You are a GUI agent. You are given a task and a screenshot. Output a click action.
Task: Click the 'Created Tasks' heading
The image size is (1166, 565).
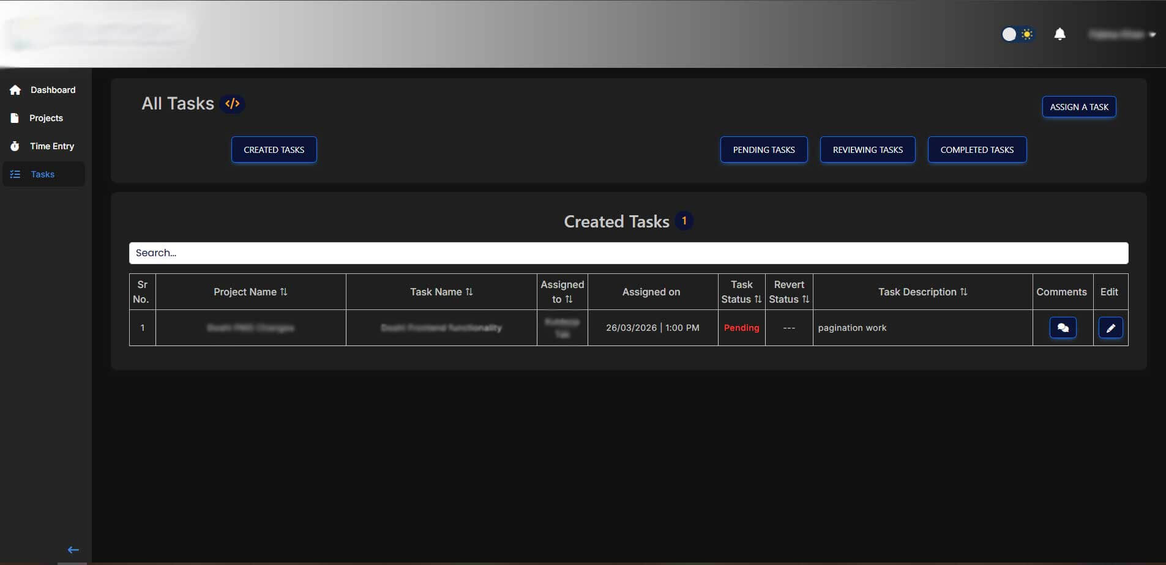[x=616, y=221]
